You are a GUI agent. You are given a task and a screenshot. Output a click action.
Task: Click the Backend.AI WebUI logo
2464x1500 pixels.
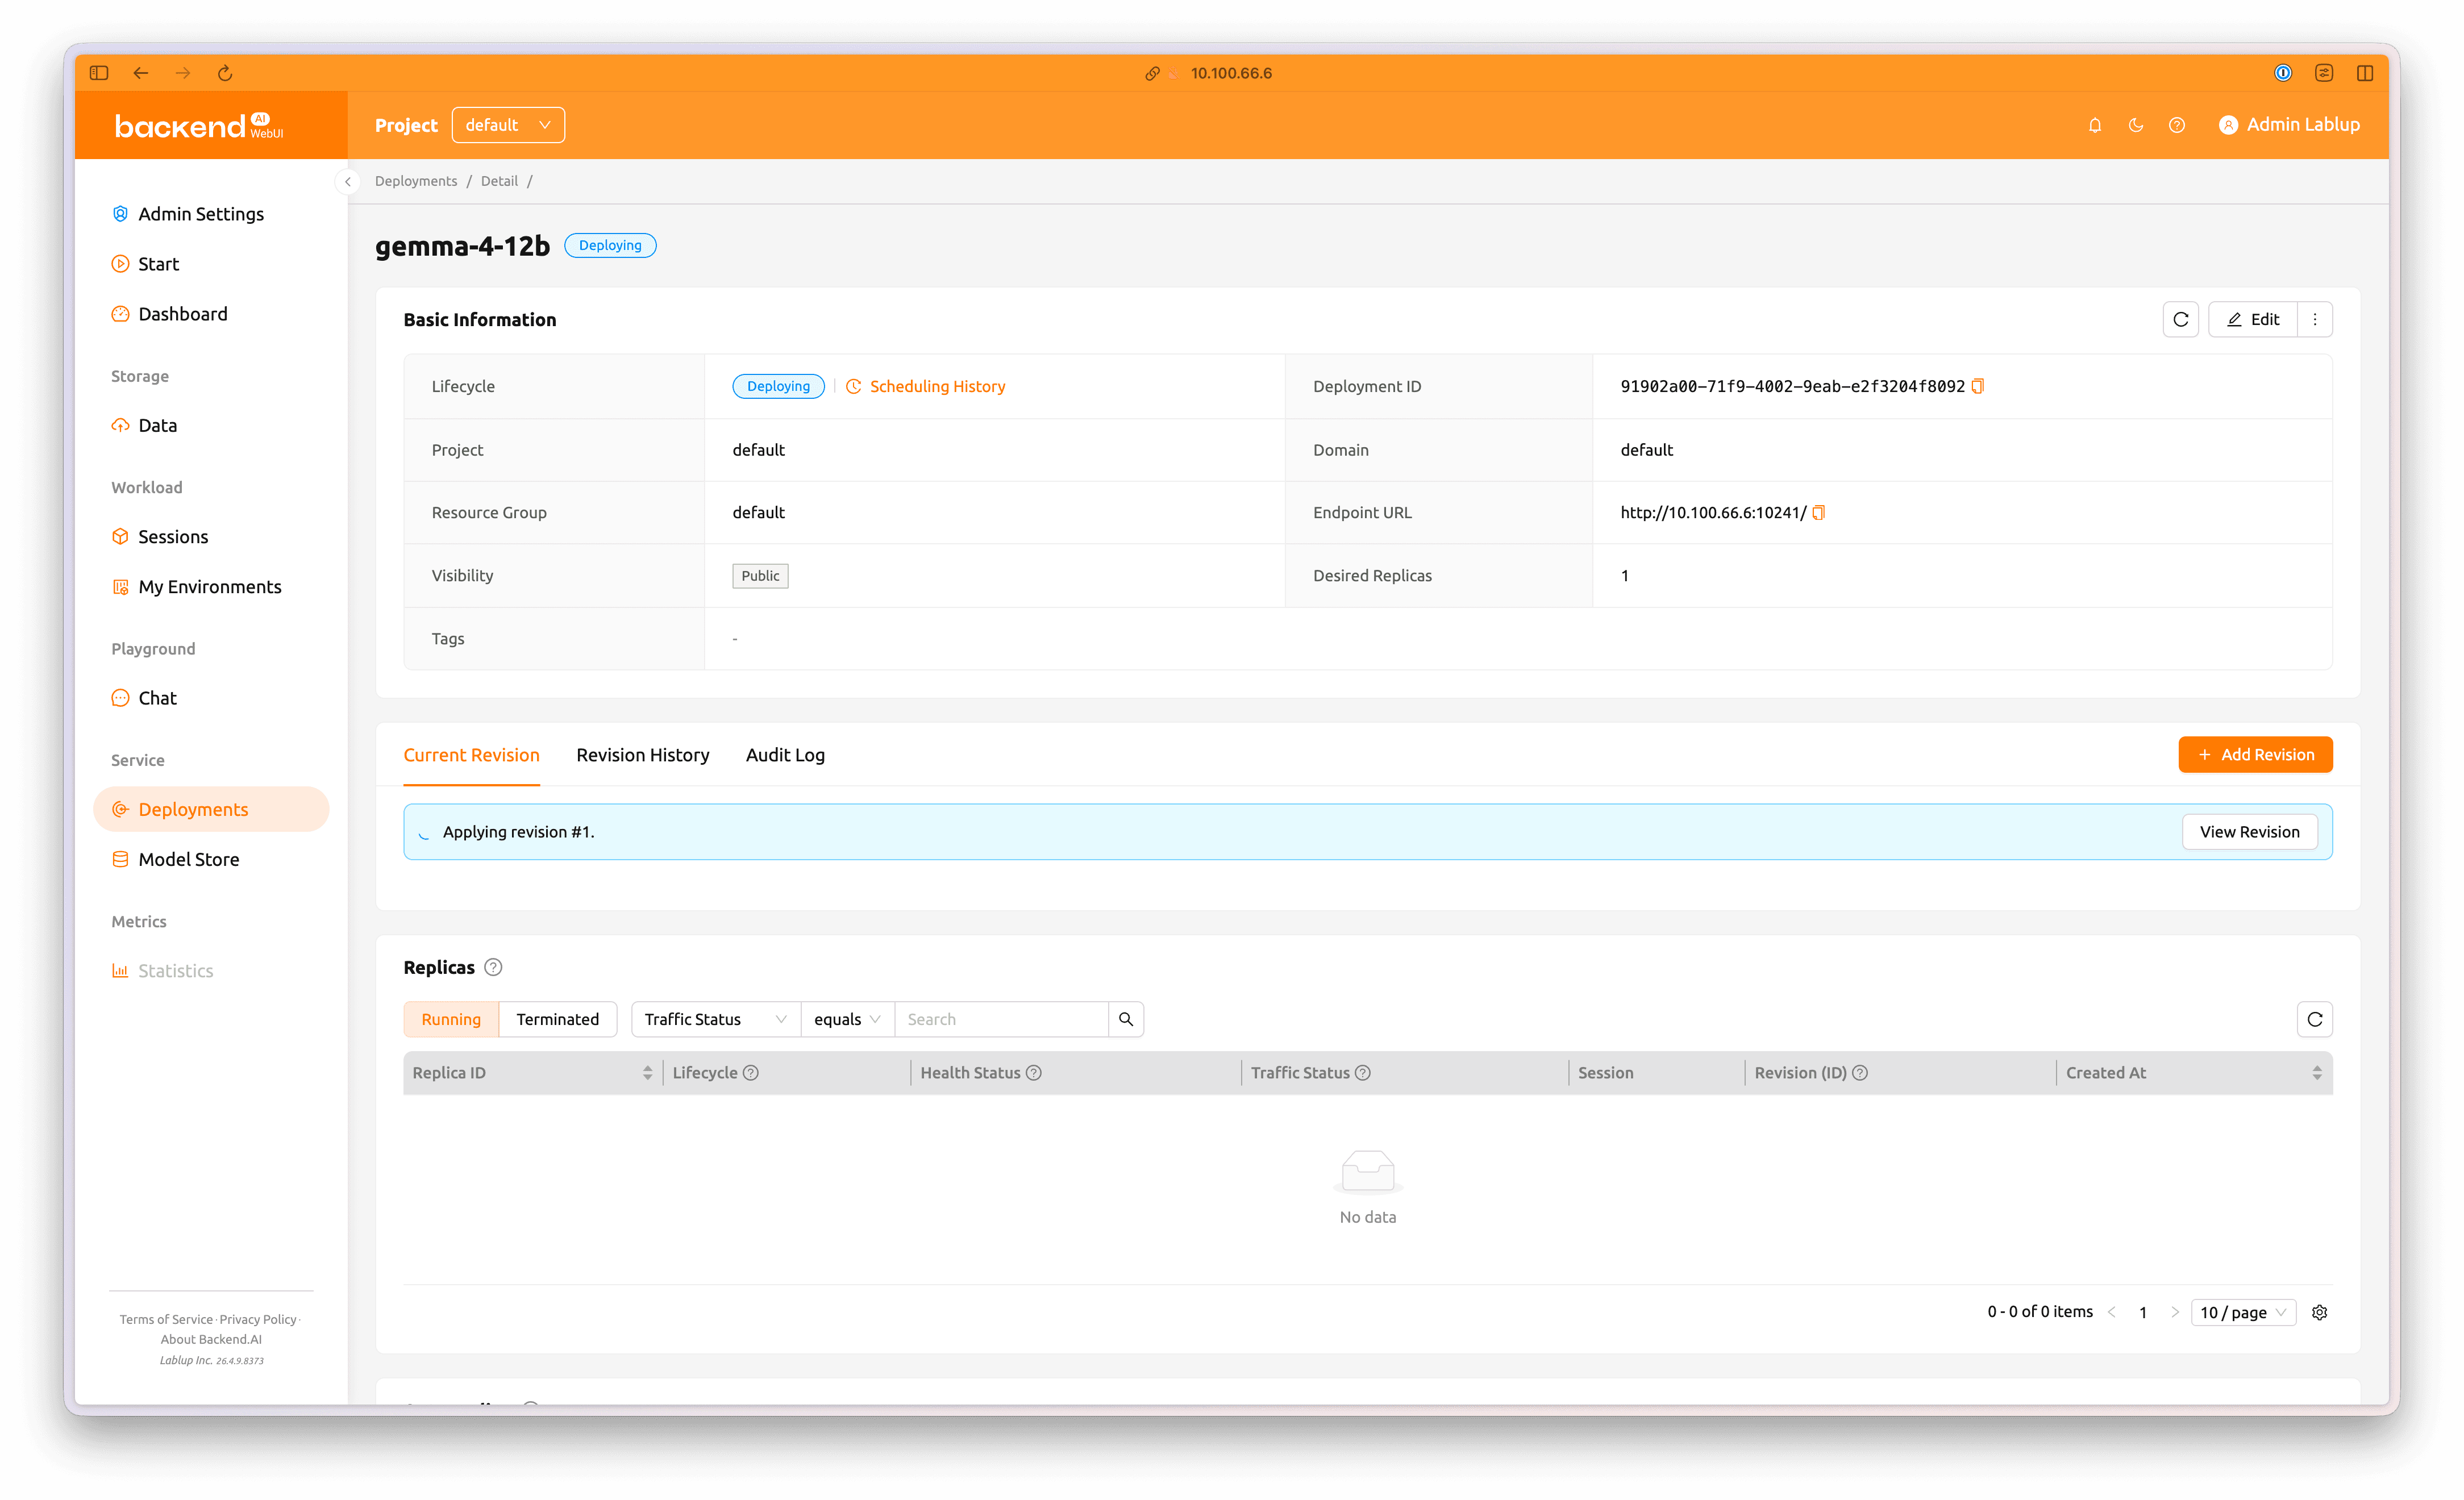pyautogui.click(x=199, y=126)
